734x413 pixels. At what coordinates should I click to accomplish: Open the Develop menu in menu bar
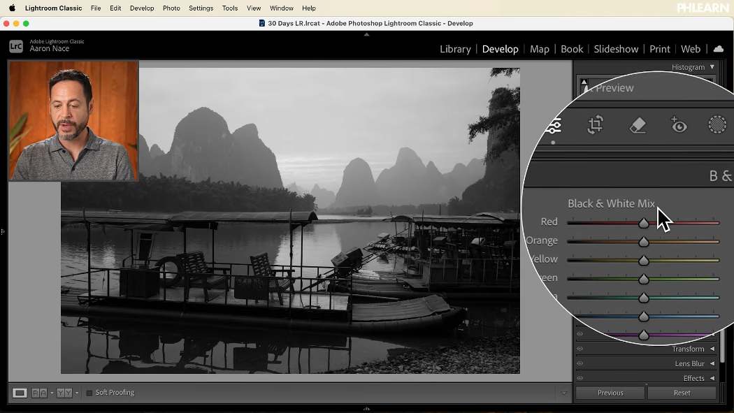(x=142, y=8)
